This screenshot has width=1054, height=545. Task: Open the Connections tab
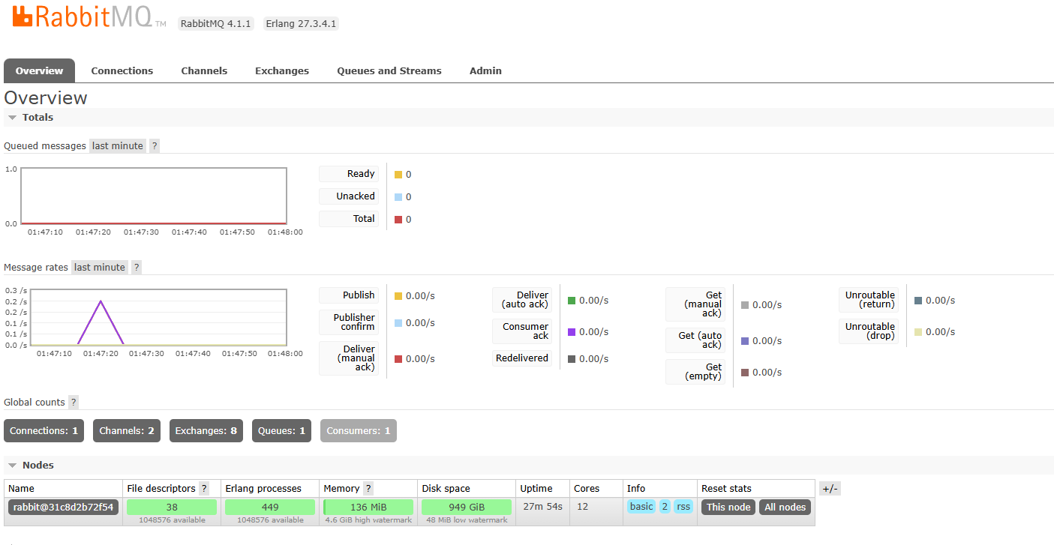click(x=122, y=70)
